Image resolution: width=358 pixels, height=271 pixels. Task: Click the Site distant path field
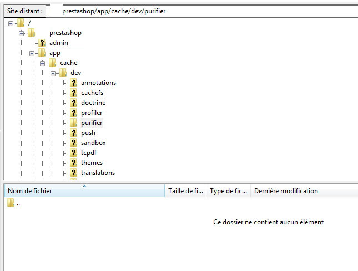[x=202, y=11]
